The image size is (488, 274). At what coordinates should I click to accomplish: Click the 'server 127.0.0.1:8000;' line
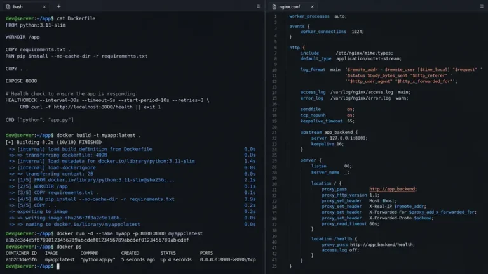coord(339,138)
